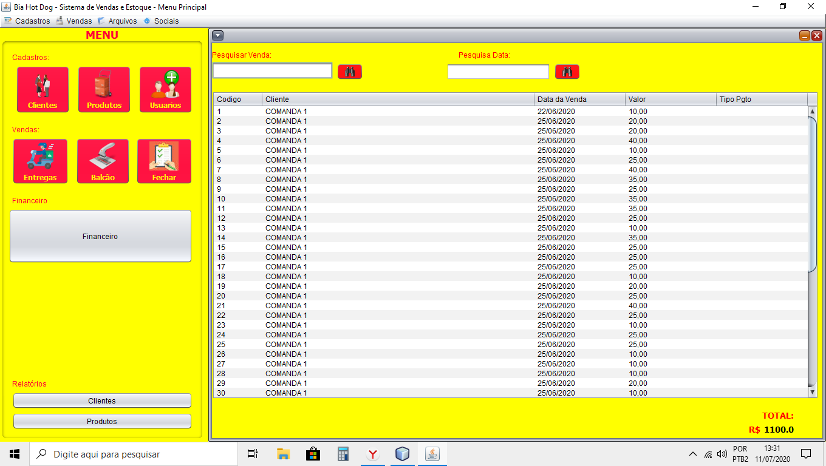The width and height of the screenshot is (826, 466).
Task: Click the Clientes report button
Action: (x=102, y=400)
